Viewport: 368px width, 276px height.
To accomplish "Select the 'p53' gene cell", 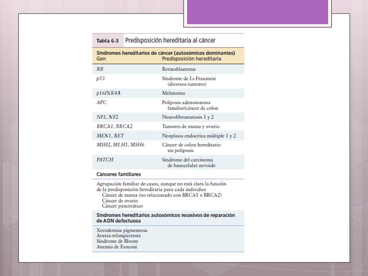I will [x=100, y=79].
